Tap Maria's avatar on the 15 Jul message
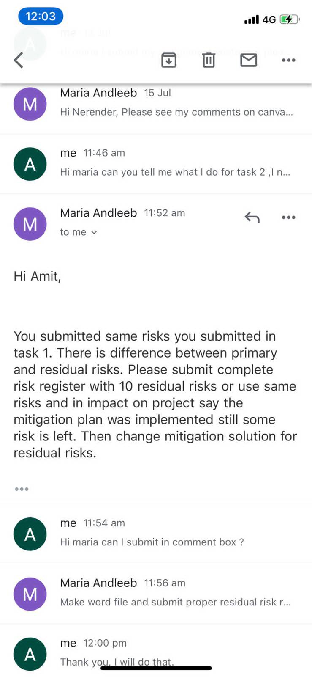 [30, 104]
